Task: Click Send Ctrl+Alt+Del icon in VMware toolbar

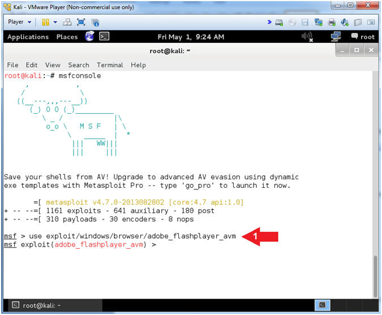Action: [x=67, y=22]
